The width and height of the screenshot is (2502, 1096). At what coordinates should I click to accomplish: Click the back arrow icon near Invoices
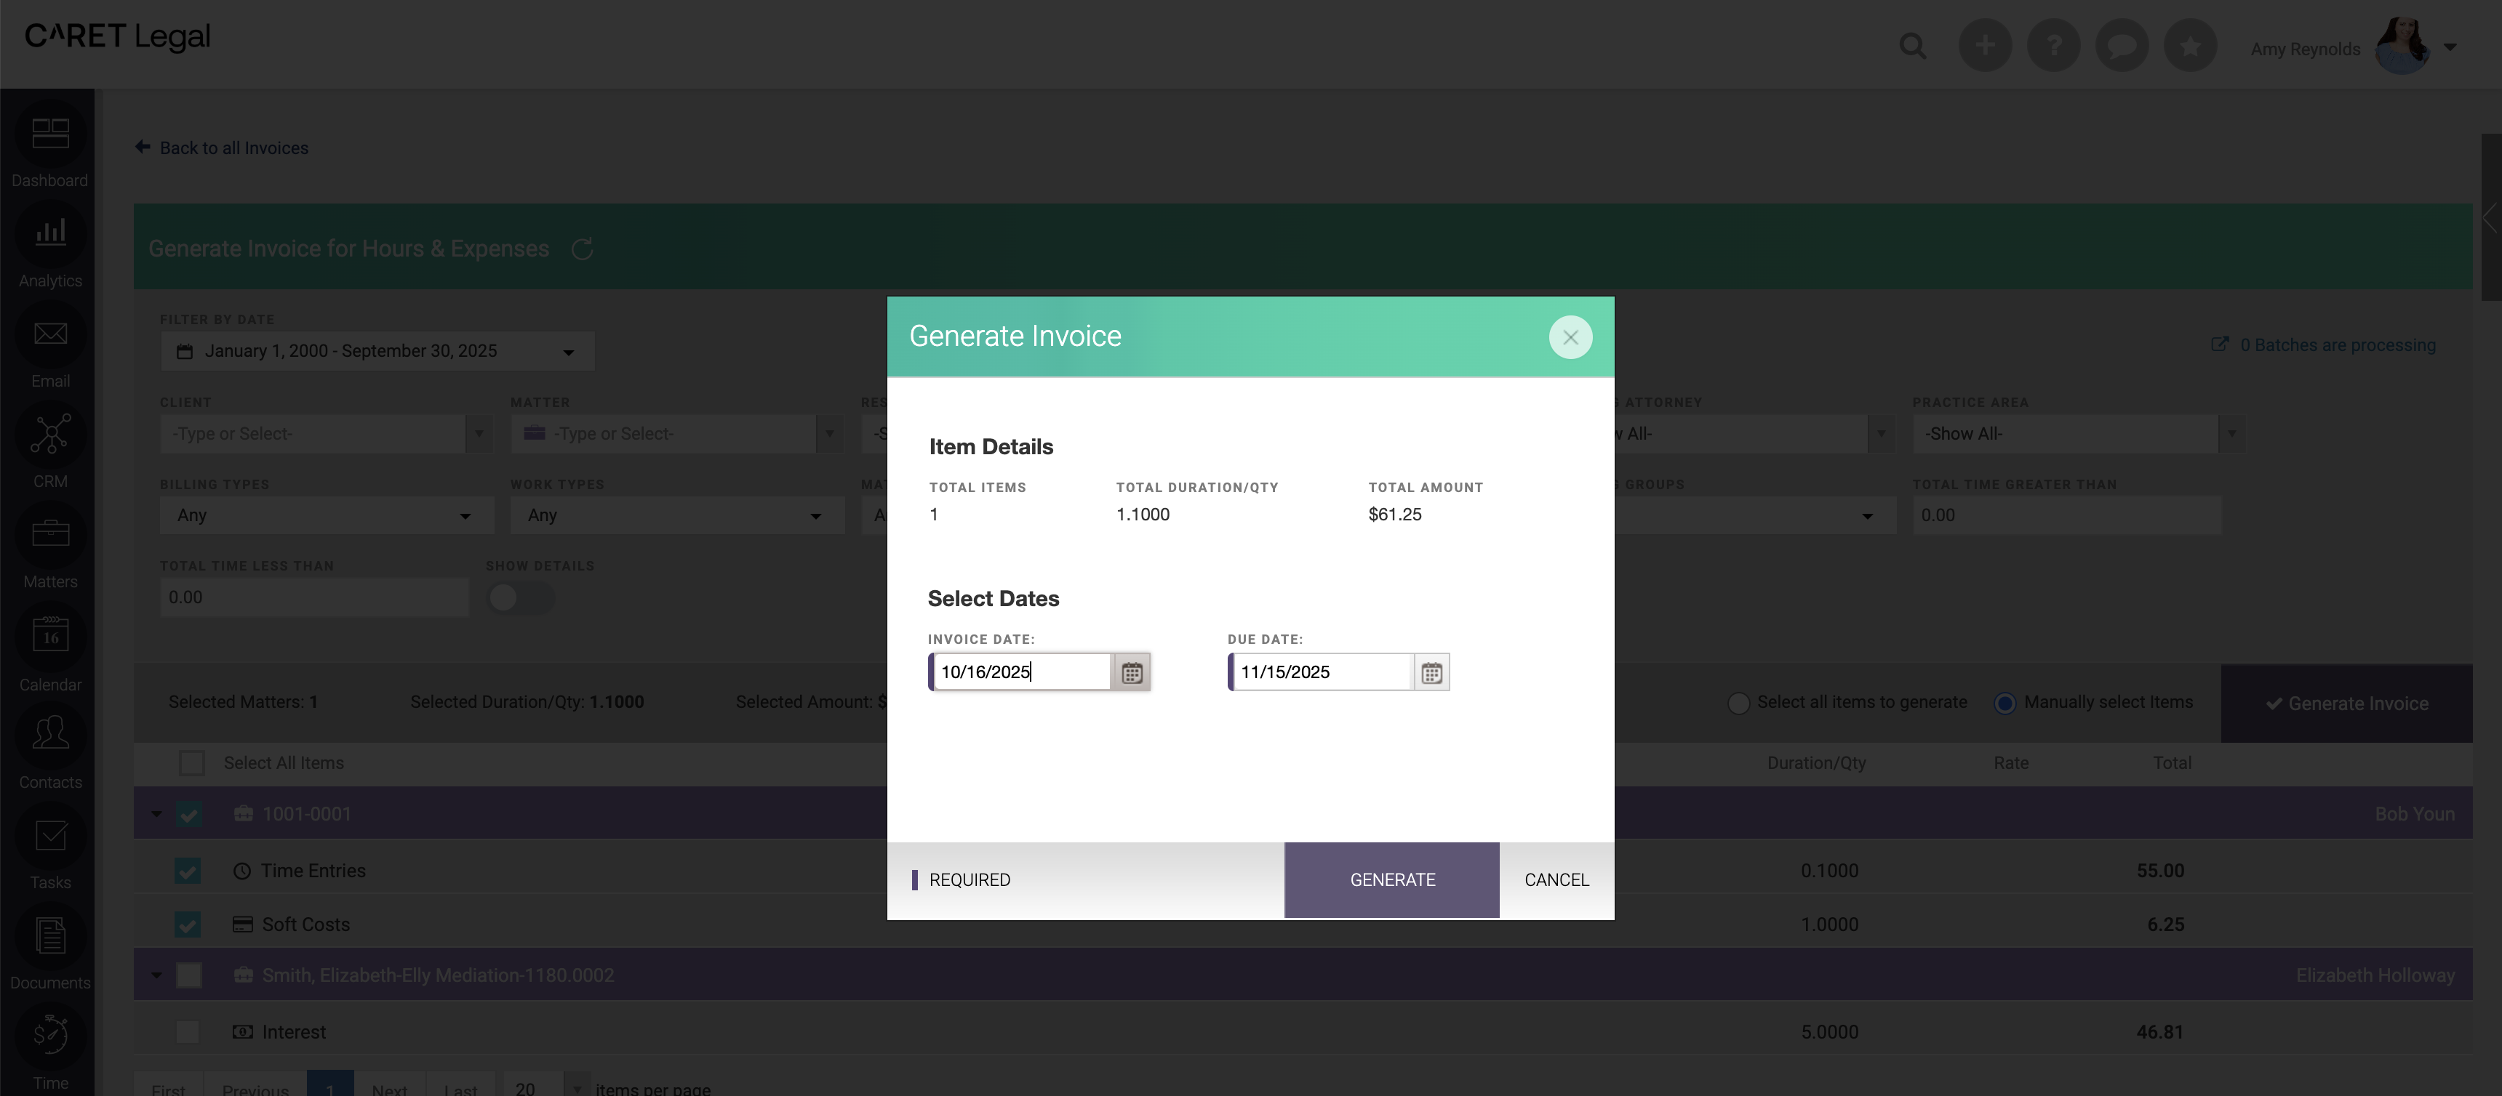coord(143,147)
